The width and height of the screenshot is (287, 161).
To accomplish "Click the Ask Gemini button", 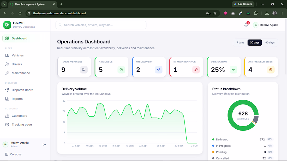I will [x=243, y=4].
